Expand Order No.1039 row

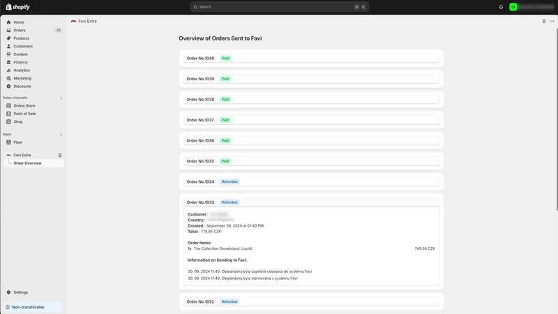tap(311, 79)
